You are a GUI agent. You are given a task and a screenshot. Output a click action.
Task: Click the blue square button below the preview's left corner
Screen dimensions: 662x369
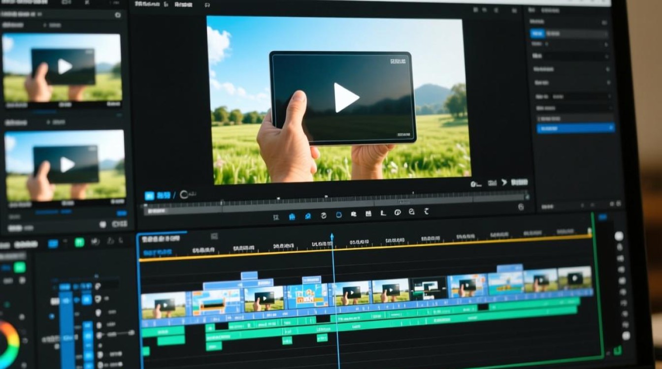(149, 196)
